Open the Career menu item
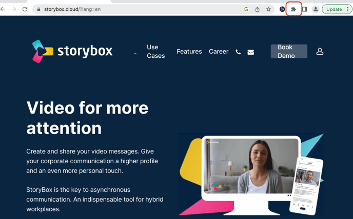 [219, 52]
